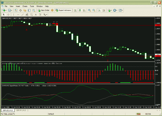Viewport: 162px width, 116px height.
Task: Open the Profiles dropdown
Action: click(10, 10)
